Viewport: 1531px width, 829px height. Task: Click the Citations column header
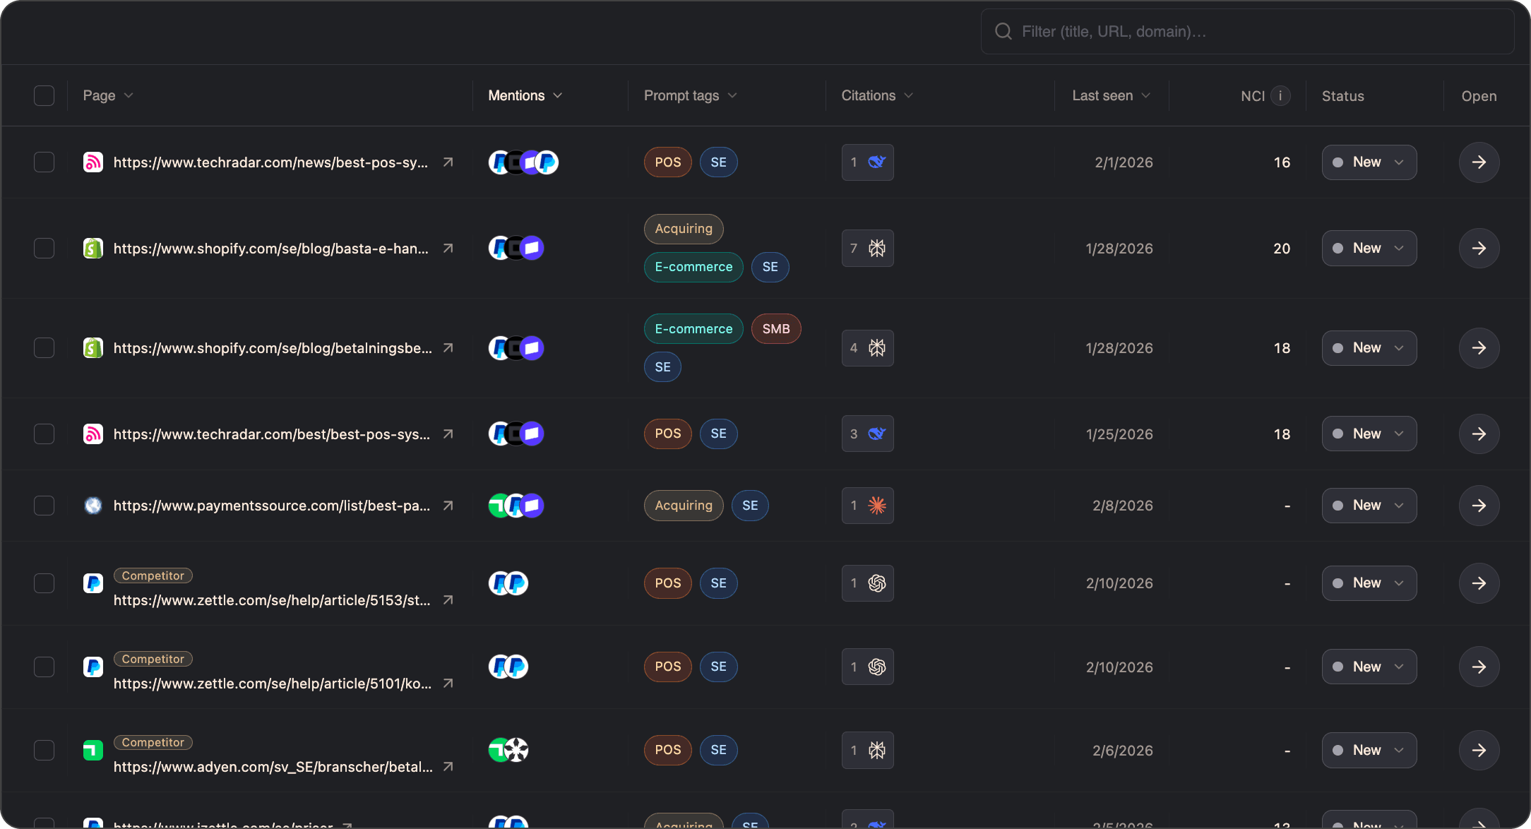(876, 95)
